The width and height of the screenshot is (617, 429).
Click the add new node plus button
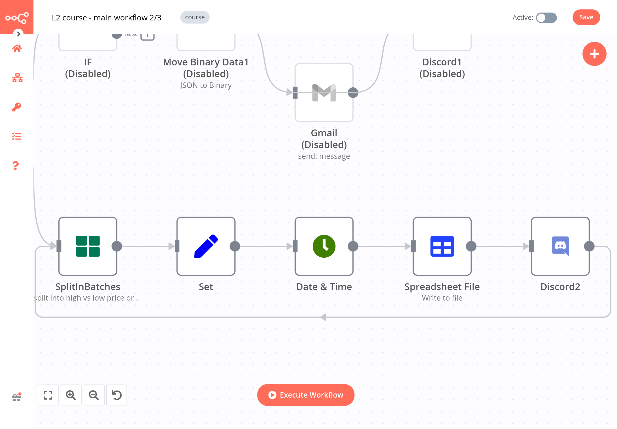pyautogui.click(x=593, y=53)
